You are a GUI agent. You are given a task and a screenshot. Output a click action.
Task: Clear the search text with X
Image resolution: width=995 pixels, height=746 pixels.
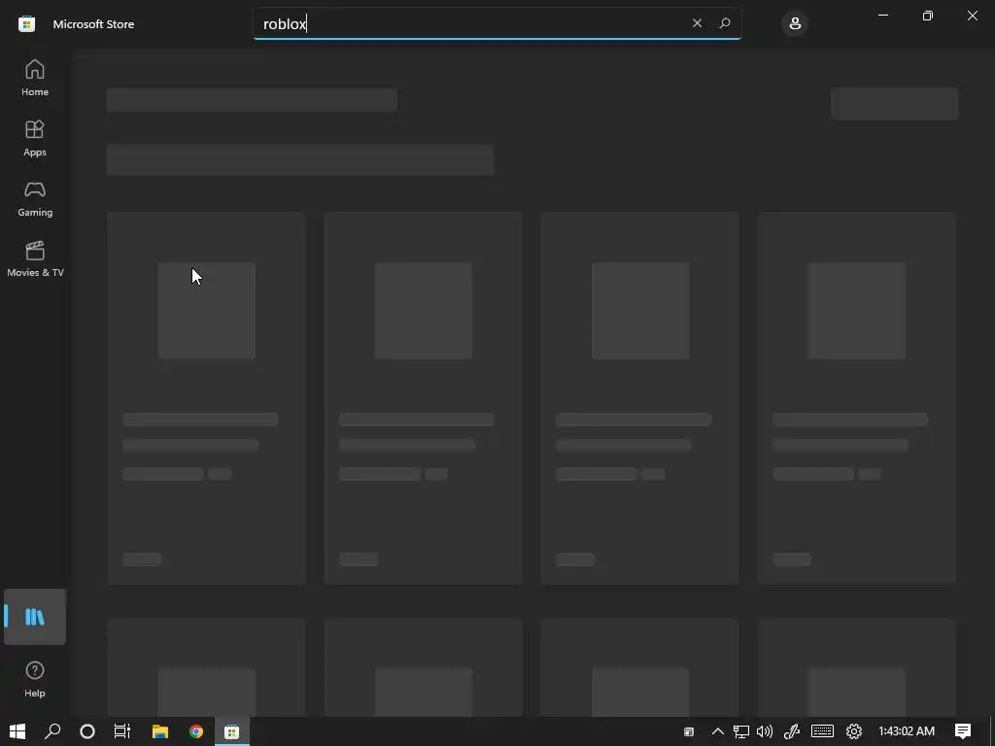click(697, 23)
